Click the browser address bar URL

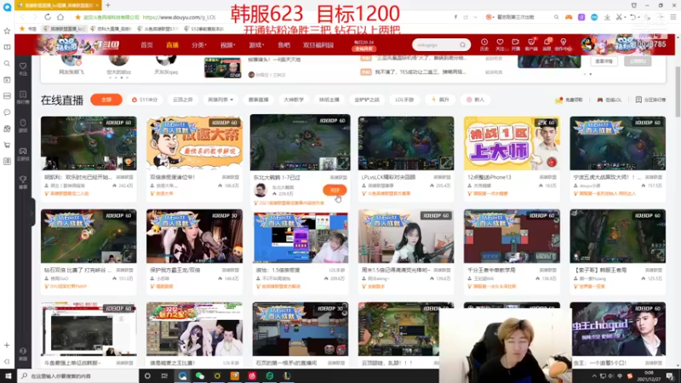(179, 17)
